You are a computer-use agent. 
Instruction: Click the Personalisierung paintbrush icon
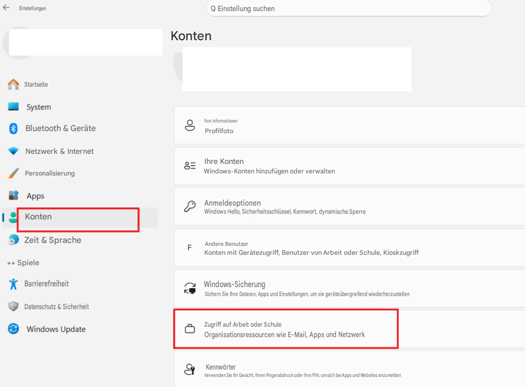13,173
